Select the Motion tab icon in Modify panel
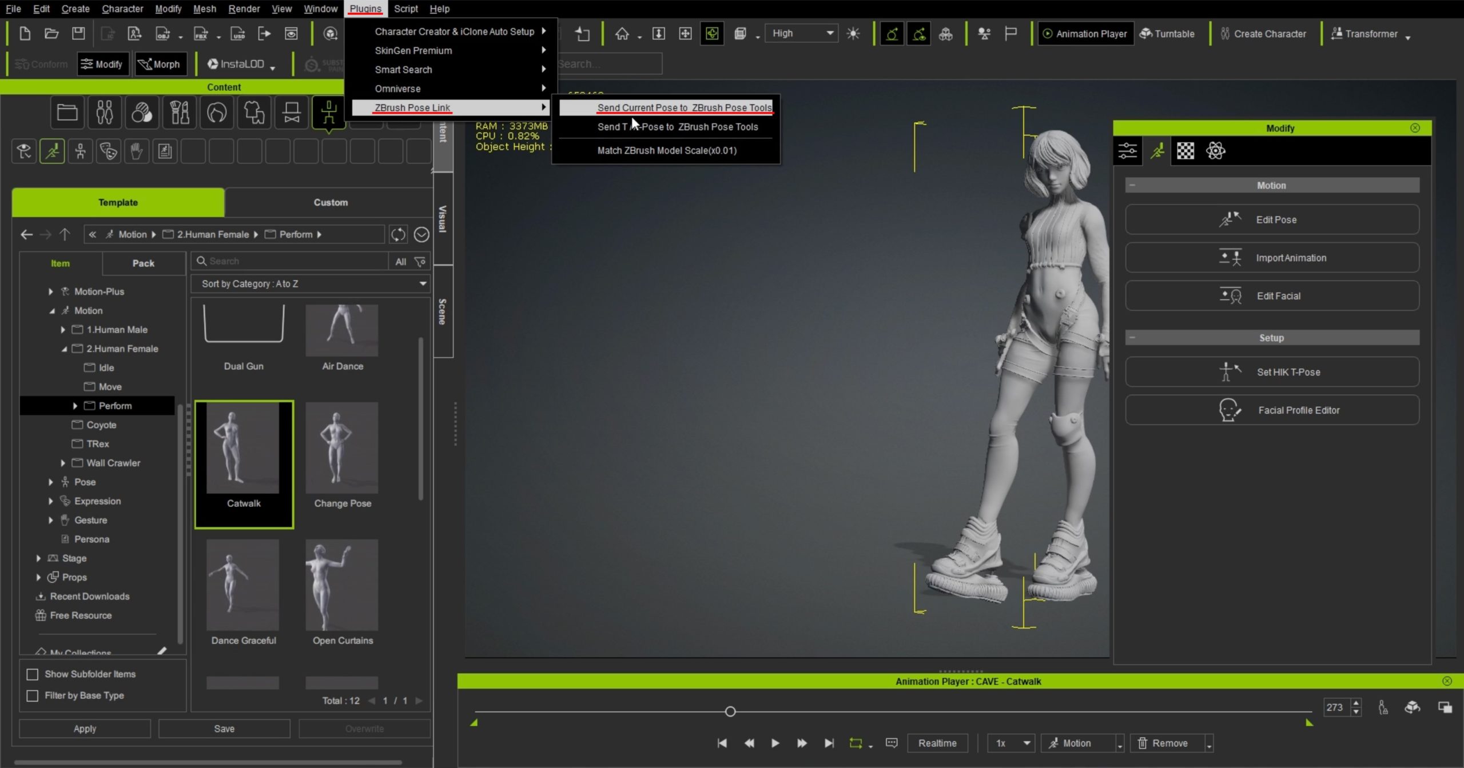Screen dimensions: 1464x768 click(1157, 151)
